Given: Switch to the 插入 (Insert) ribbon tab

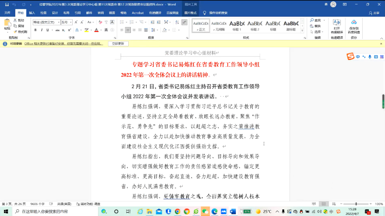Looking at the screenshot, I should click(32, 13).
